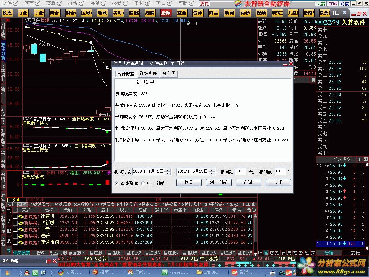
Task: Open the 分析(A) menu
Action: (x=76, y=3)
